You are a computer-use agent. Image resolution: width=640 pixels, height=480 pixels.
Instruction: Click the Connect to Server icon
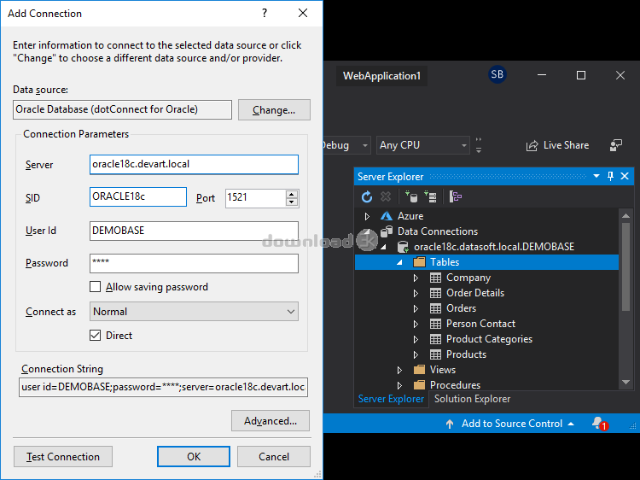point(430,197)
